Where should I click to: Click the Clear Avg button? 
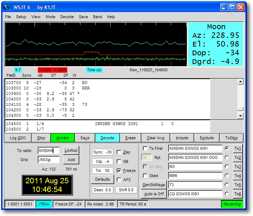coord(156,138)
